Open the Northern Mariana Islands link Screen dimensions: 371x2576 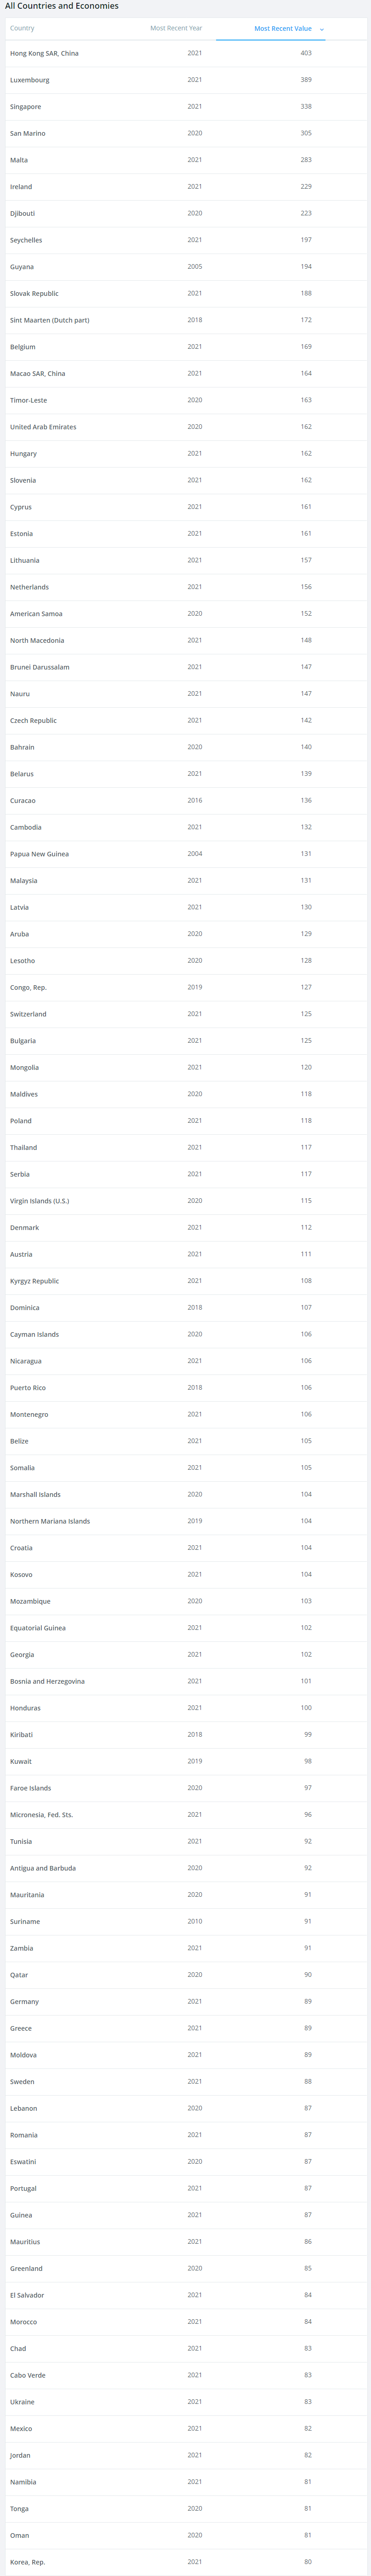point(50,1521)
